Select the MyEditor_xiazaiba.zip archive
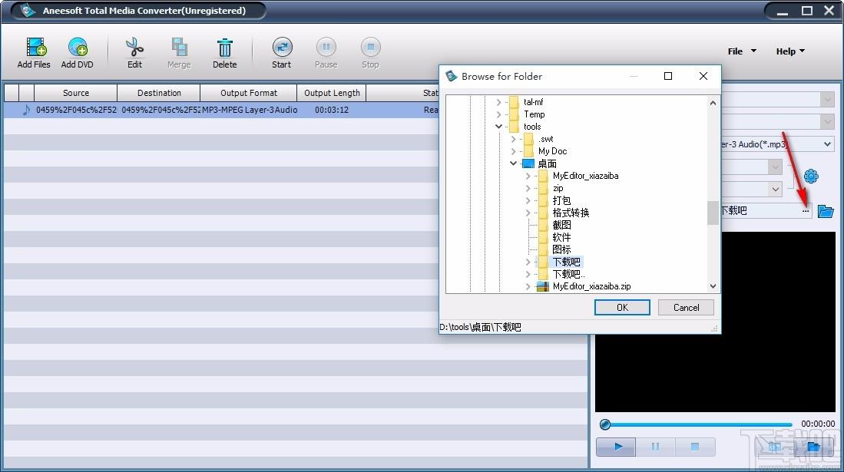Viewport: 844px width, 472px height. pos(591,286)
